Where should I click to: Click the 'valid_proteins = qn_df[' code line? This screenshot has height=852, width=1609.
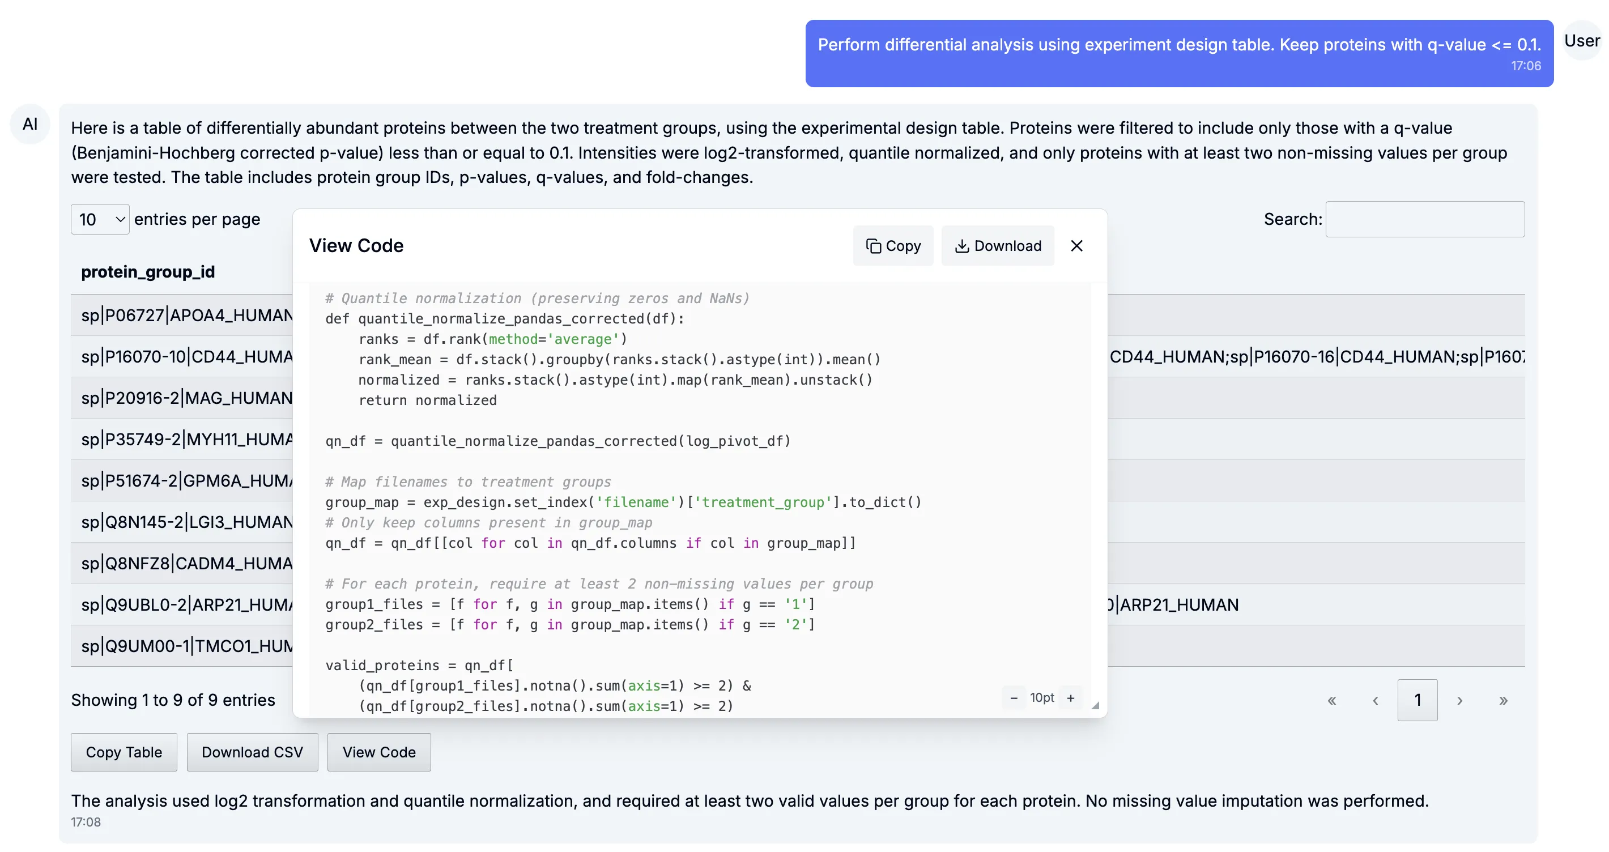point(419,665)
